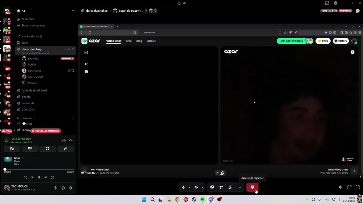This screenshot has width=363, height=204.
Task: Turn on camera in stream control bar
Action: click(196, 187)
